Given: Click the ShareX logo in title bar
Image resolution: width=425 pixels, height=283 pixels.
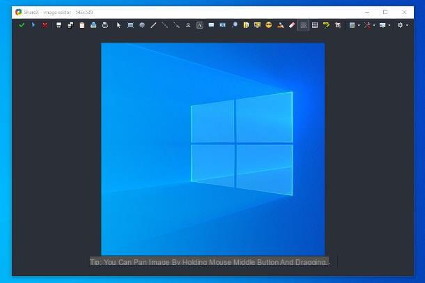Looking at the screenshot, I should click(18, 13).
